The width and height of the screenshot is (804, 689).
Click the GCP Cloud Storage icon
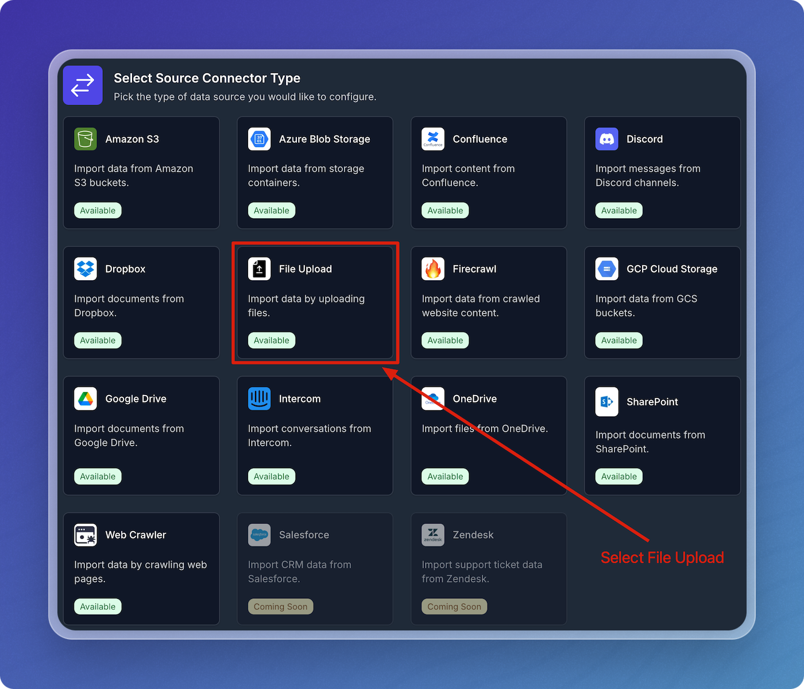coord(607,269)
